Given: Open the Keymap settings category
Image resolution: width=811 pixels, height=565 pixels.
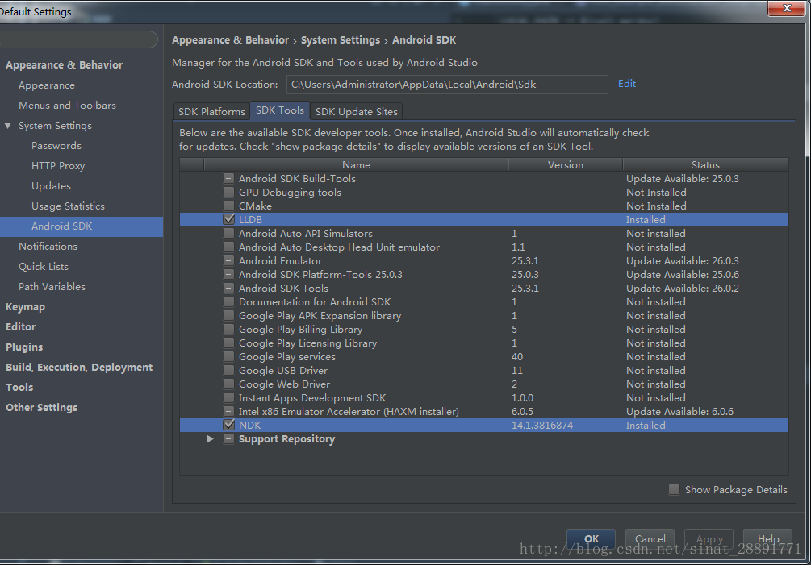Looking at the screenshot, I should pyautogui.click(x=25, y=307).
